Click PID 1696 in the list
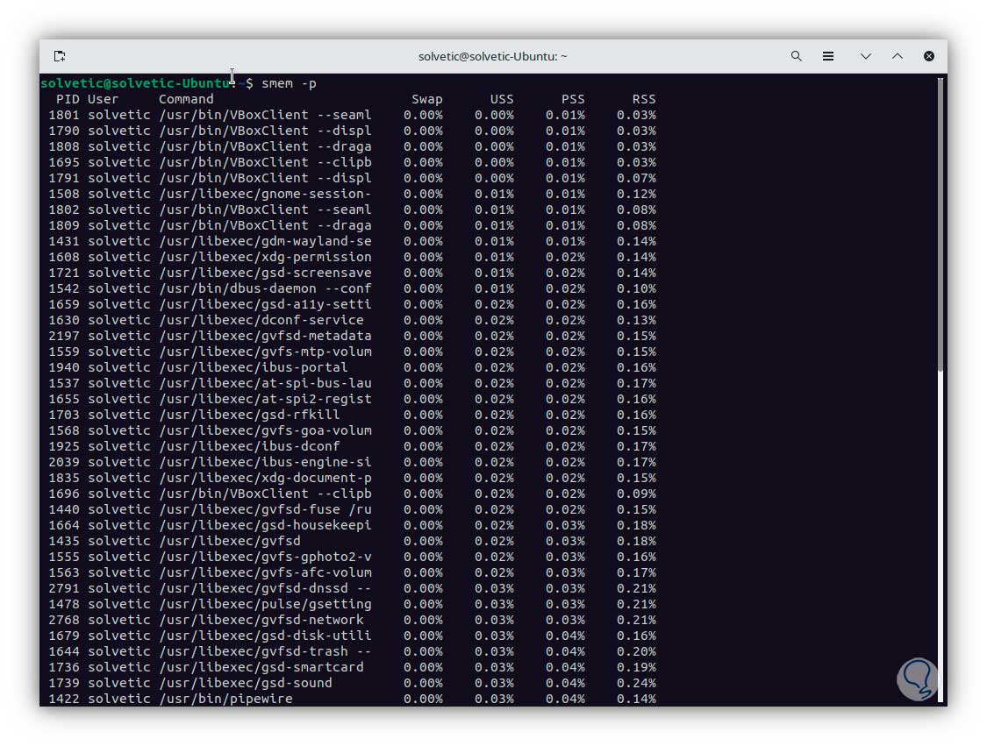 (x=64, y=494)
